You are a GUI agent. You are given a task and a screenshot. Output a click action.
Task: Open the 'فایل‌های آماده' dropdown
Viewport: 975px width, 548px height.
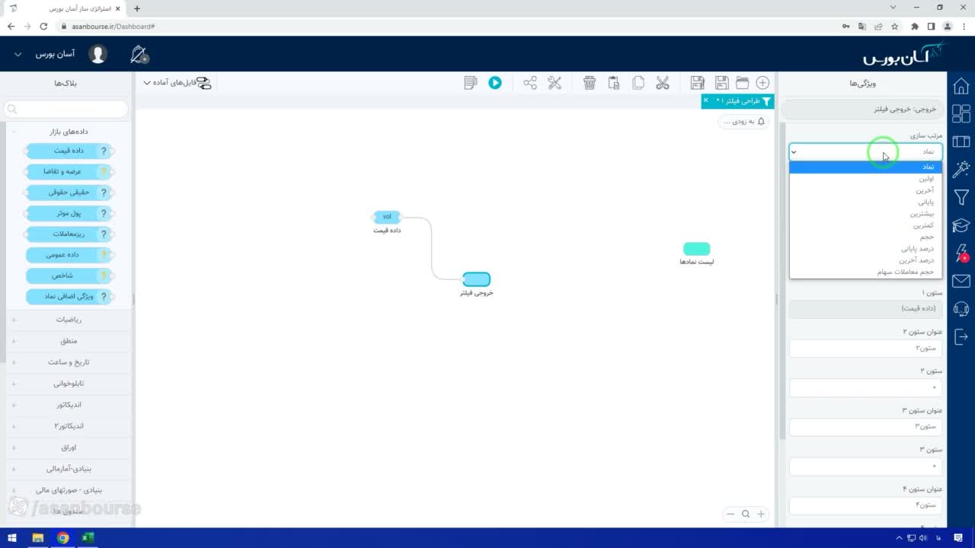pyautogui.click(x=170, y=82)
